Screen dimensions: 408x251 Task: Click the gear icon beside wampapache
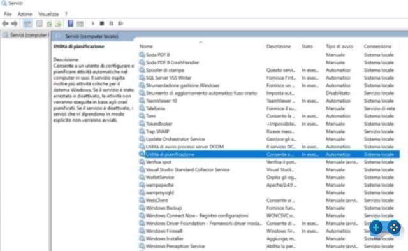point(142,185)
